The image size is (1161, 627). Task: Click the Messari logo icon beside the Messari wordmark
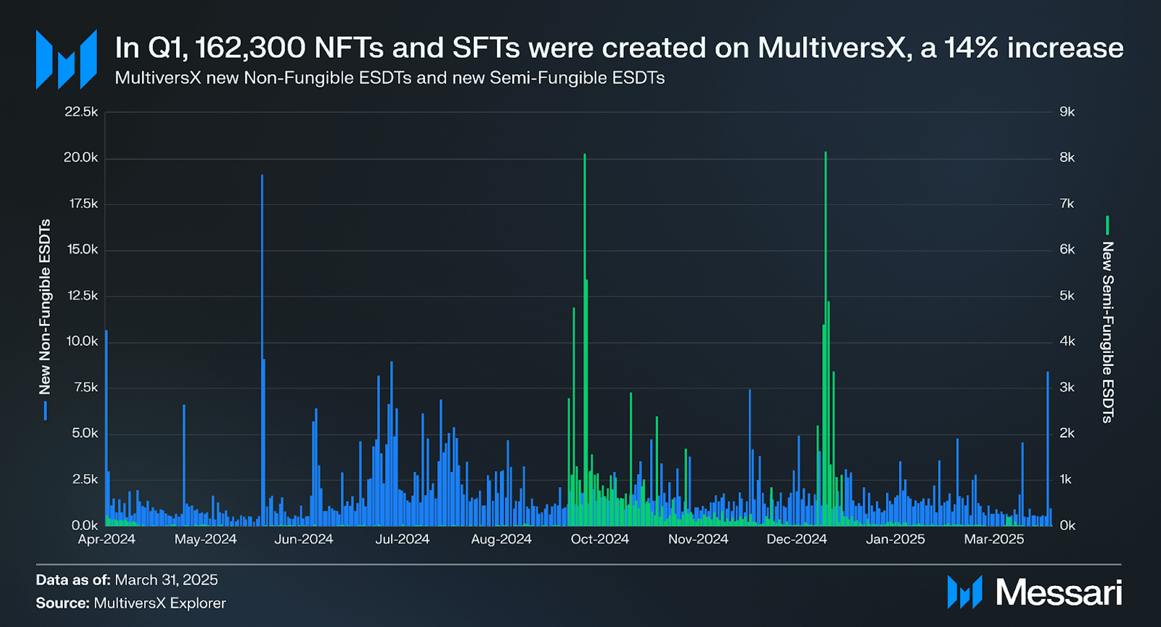click(x=965, y=592)
